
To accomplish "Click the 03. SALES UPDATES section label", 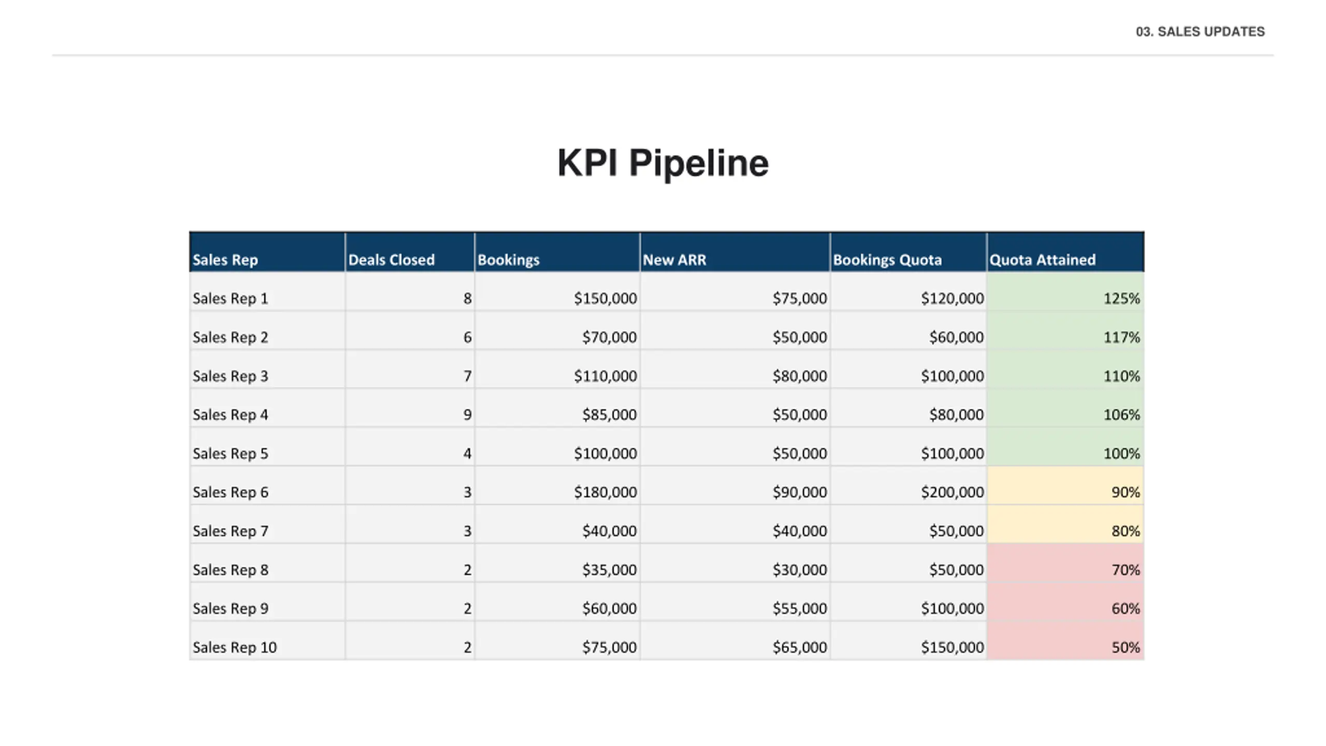I will (1200, 32).
